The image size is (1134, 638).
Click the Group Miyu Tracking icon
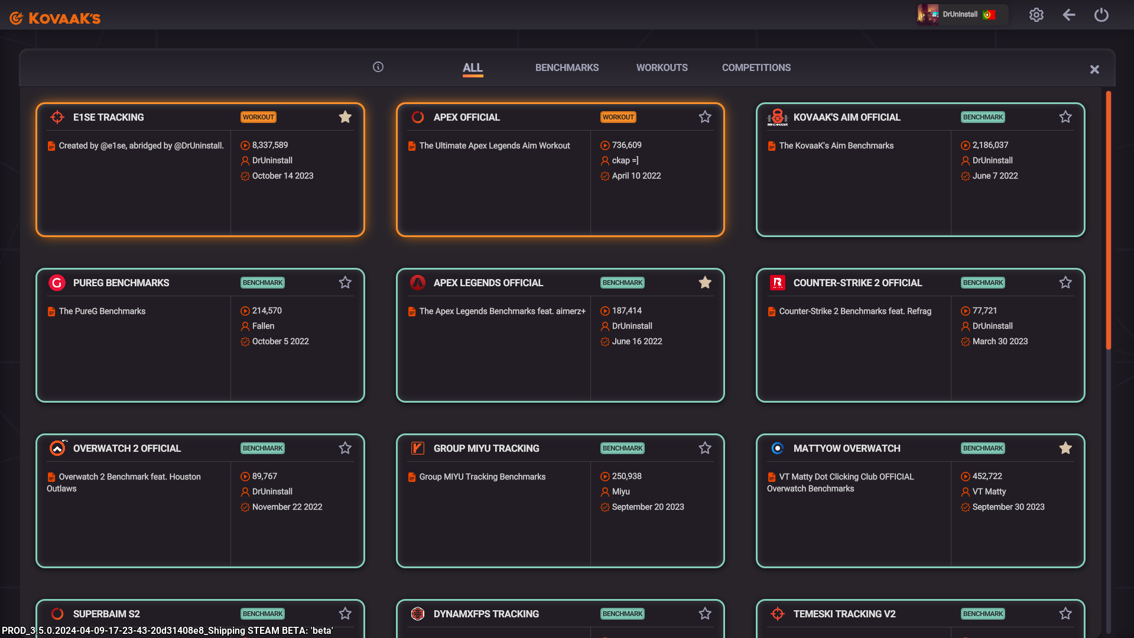click(x=418, y=448)
